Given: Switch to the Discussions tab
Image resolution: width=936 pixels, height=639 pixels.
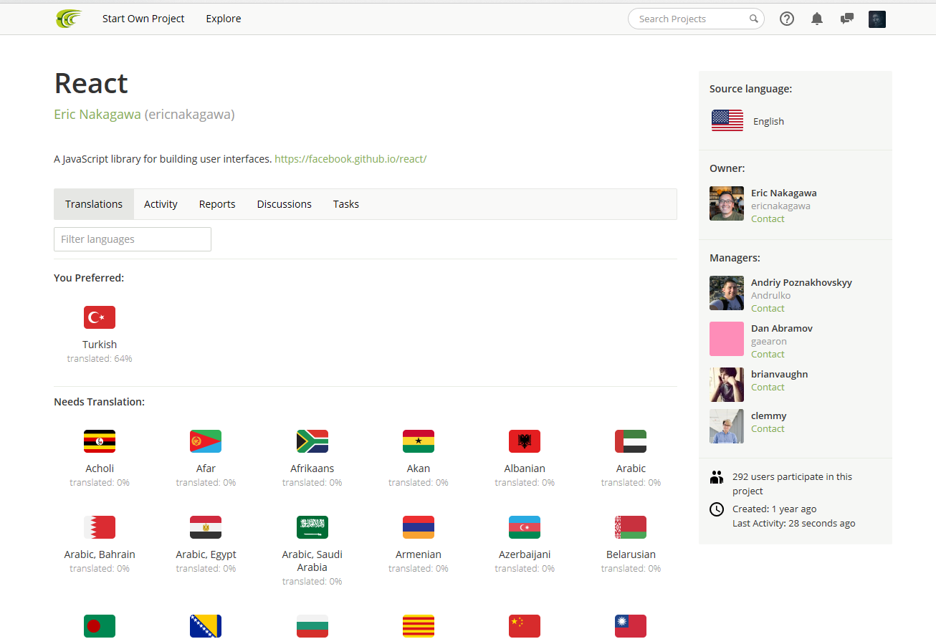Looking at the screenshot, I should point(285,204).
